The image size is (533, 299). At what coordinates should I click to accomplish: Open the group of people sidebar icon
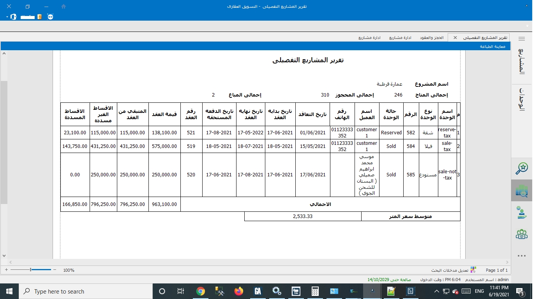tap(521, 234)
